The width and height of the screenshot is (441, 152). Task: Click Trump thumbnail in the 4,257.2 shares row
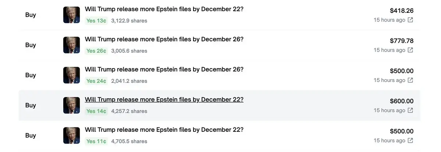pos(71,105)
